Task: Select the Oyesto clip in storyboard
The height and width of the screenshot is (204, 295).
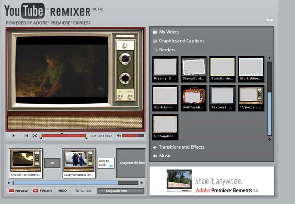Action: [x=26, y=163]
